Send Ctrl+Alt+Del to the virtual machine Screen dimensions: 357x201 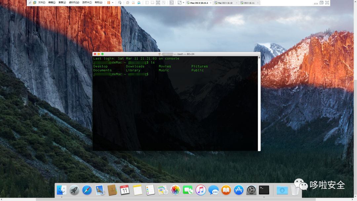(x=120, y=3)
